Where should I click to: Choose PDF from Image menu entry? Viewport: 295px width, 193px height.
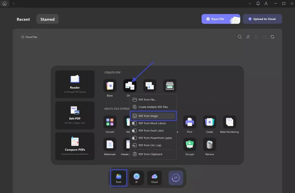click(x=153, y=116)
